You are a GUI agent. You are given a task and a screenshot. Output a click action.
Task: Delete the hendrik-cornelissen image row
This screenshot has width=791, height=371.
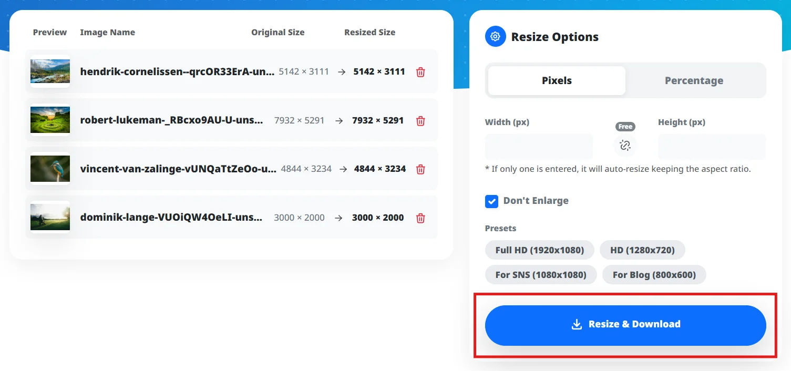point(420,72)
